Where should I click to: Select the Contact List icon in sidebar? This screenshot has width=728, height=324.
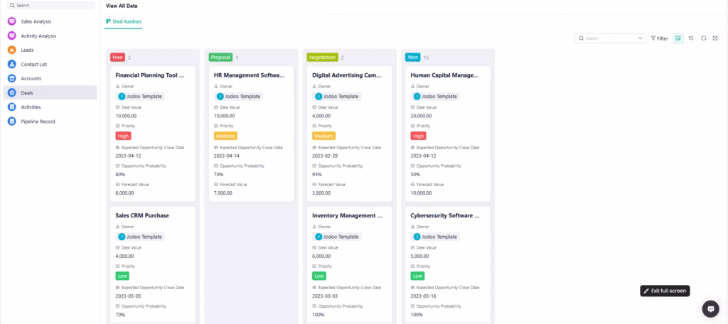pos(11,64)
